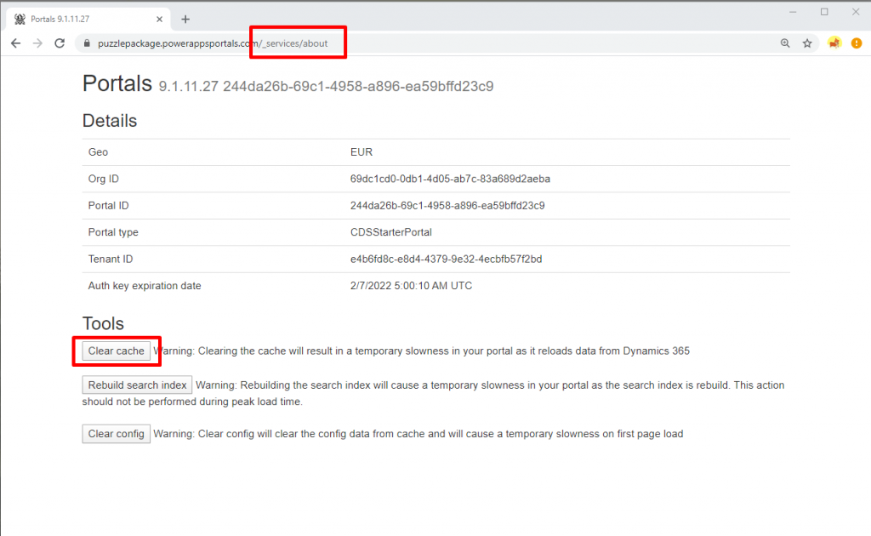
Task: Select Org ID value 69dc1cd0-0db1-4d05-ab7c-83a689d2aeba
Action: point(450,179)
